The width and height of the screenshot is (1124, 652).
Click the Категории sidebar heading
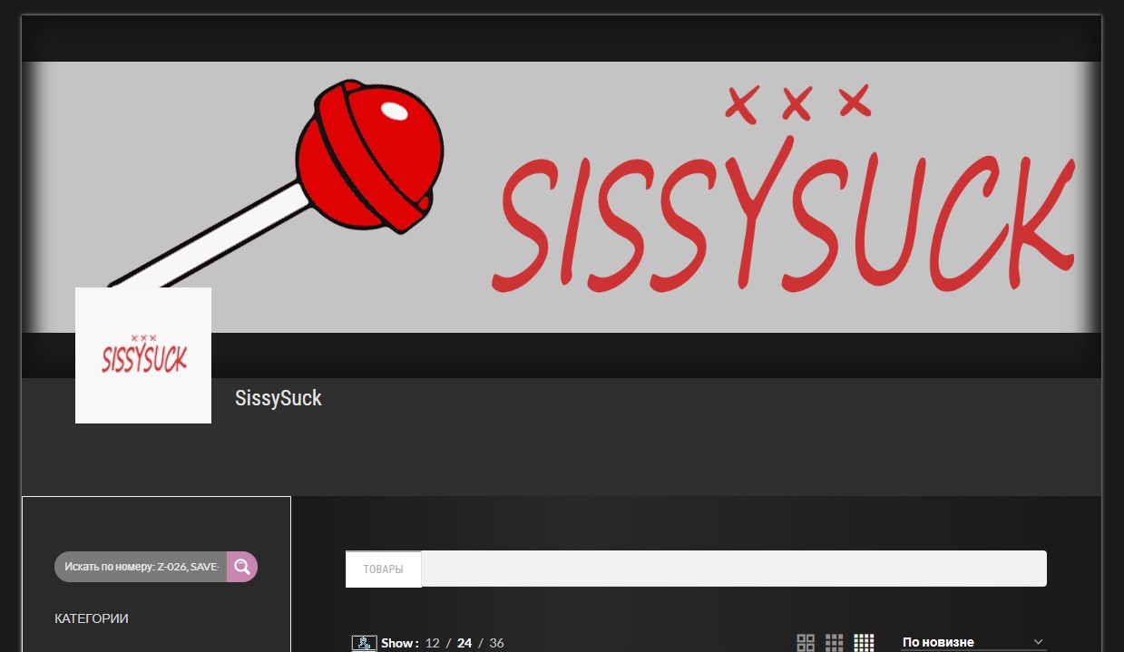[92, 618]
